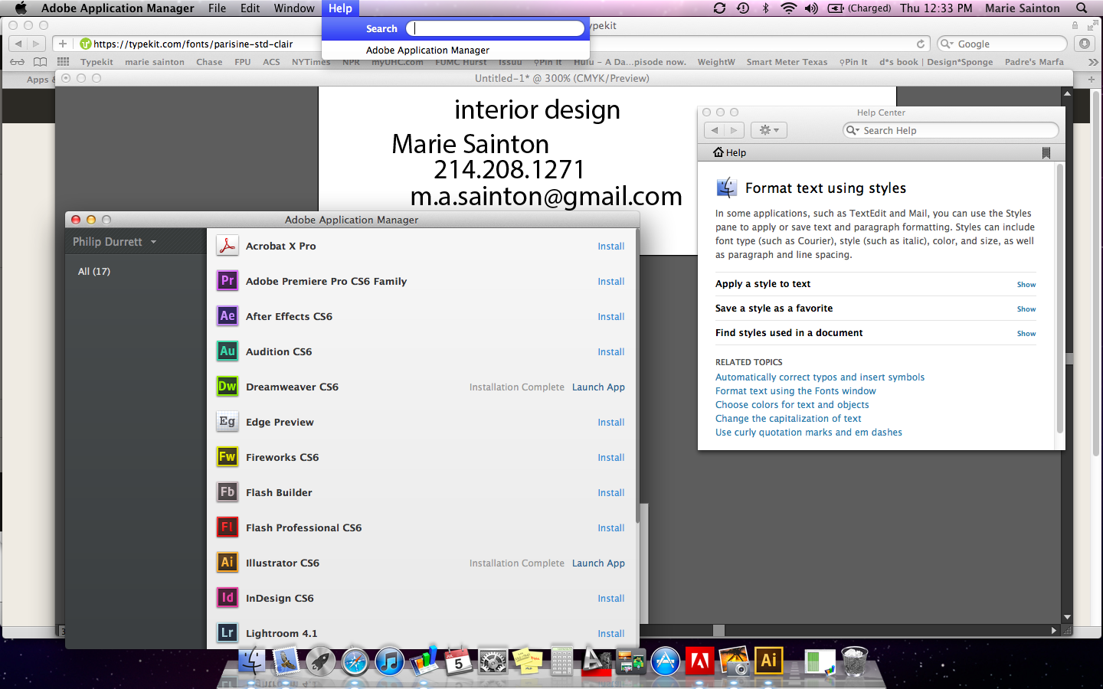Launch the Dreamweaver CS6 app
The image size is (1103, 689).
pos(597,387)
